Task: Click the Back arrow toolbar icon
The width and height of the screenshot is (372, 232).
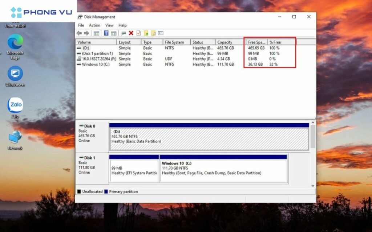Action: 79,33
